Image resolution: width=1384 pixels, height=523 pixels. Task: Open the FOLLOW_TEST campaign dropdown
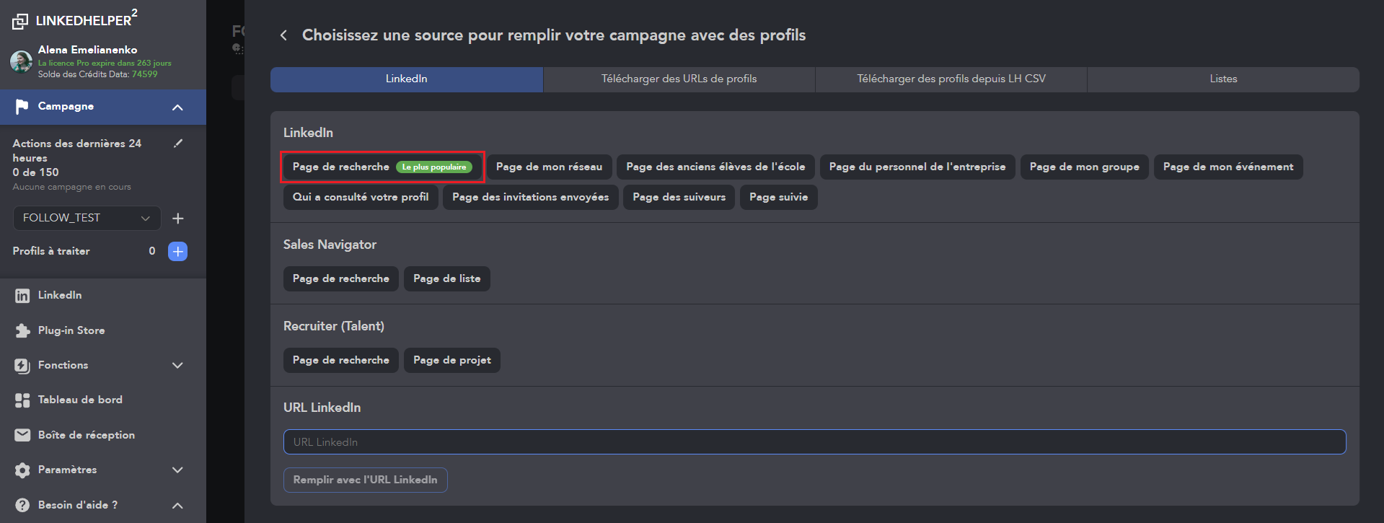(86, 218)
